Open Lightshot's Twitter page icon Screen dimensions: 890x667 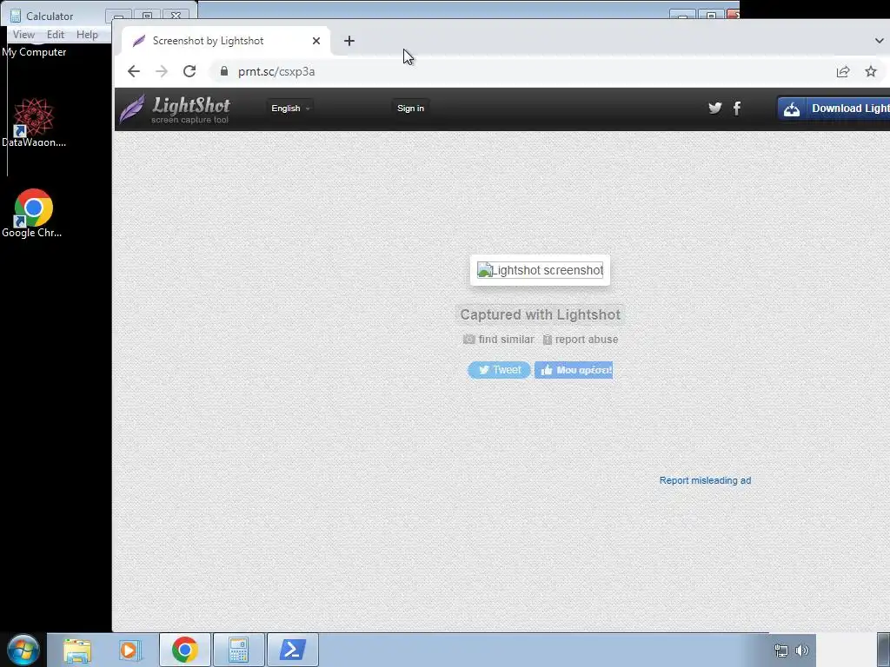point(715,108)
